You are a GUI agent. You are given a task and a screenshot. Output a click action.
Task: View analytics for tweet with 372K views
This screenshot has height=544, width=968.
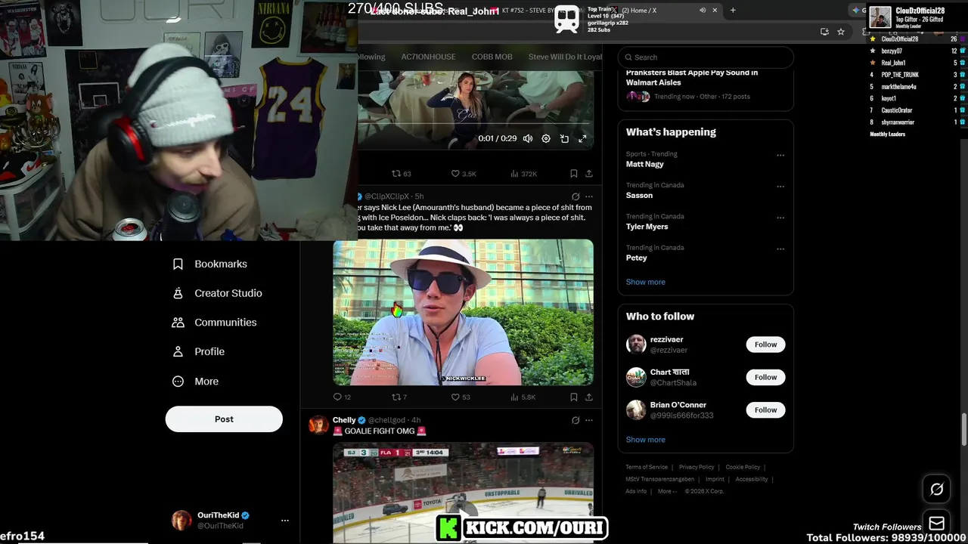tap(523, 174)
